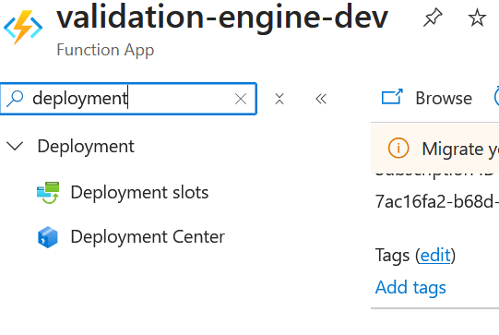
Task: Focus the menu search field containing deployment
Action: [x=128, y=99]
